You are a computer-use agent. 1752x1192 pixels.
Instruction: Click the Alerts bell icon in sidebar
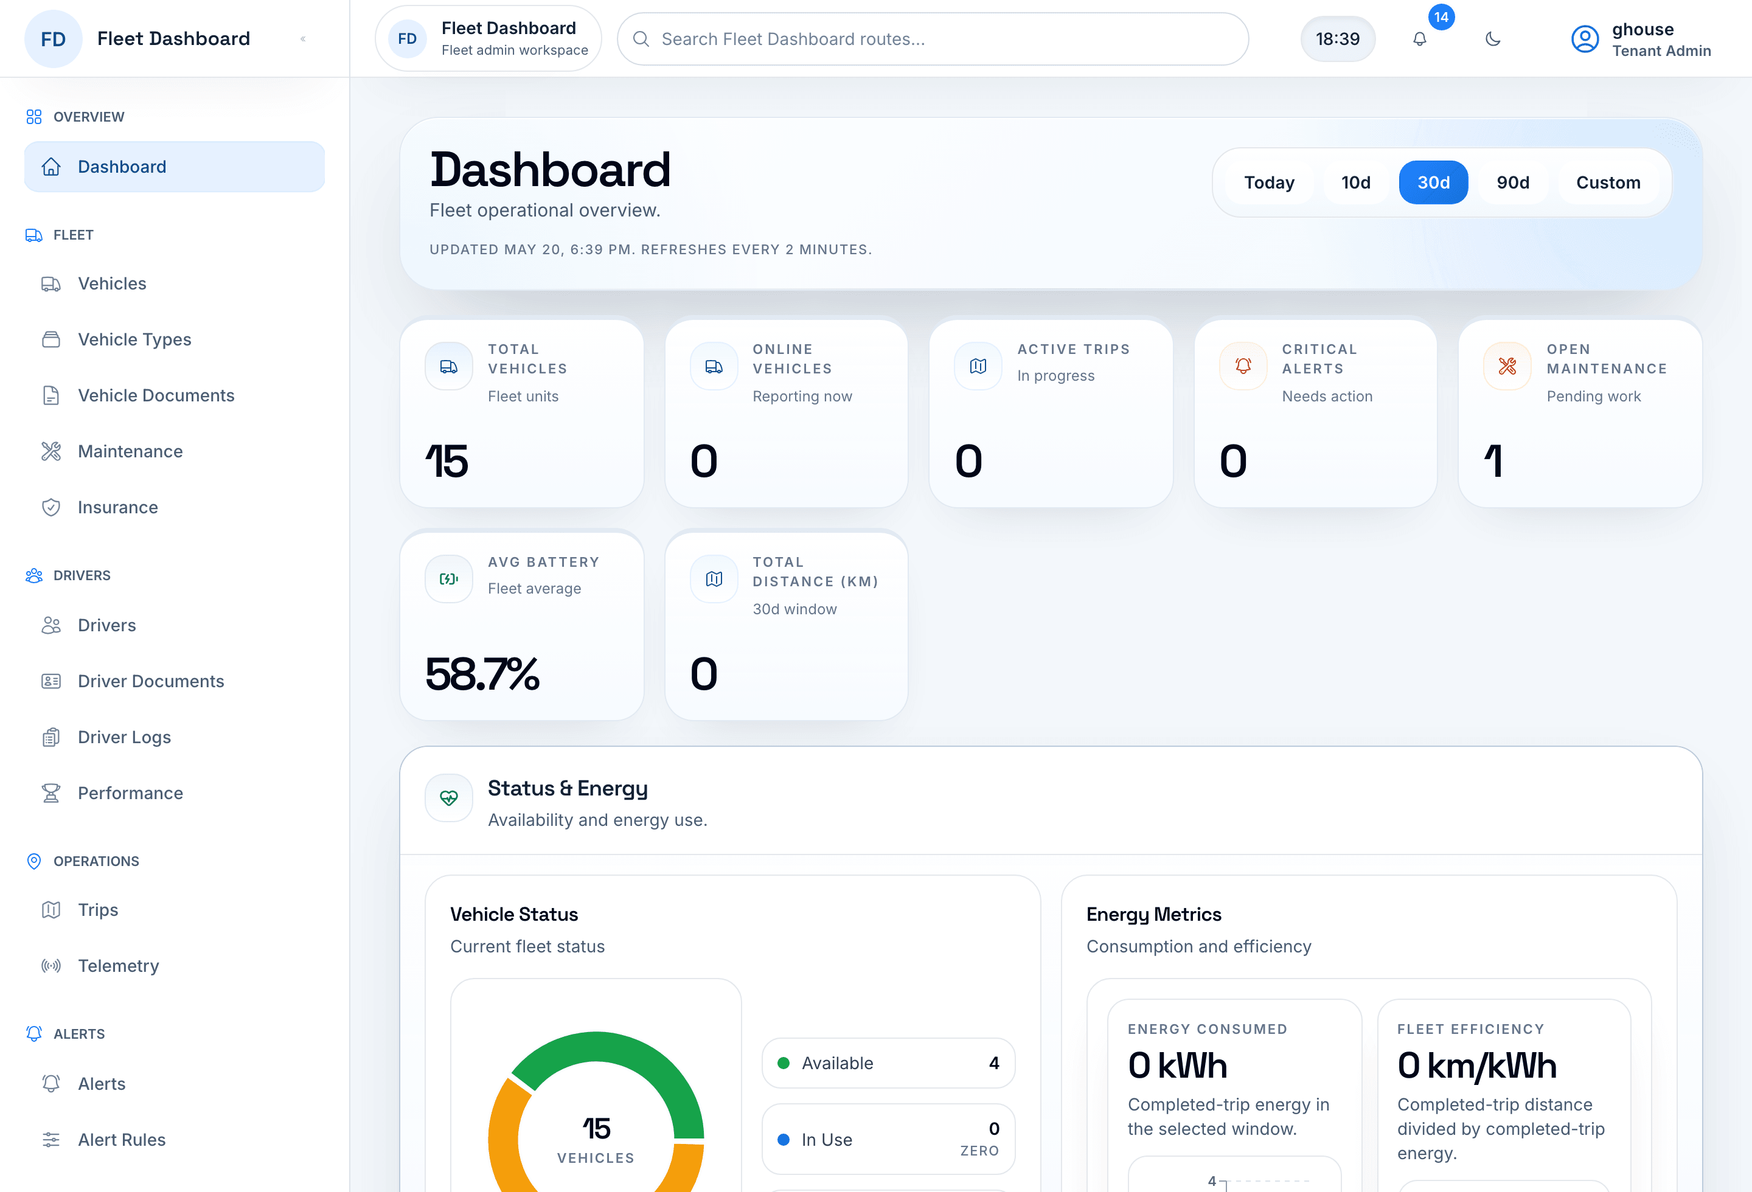coord(50,1084)
